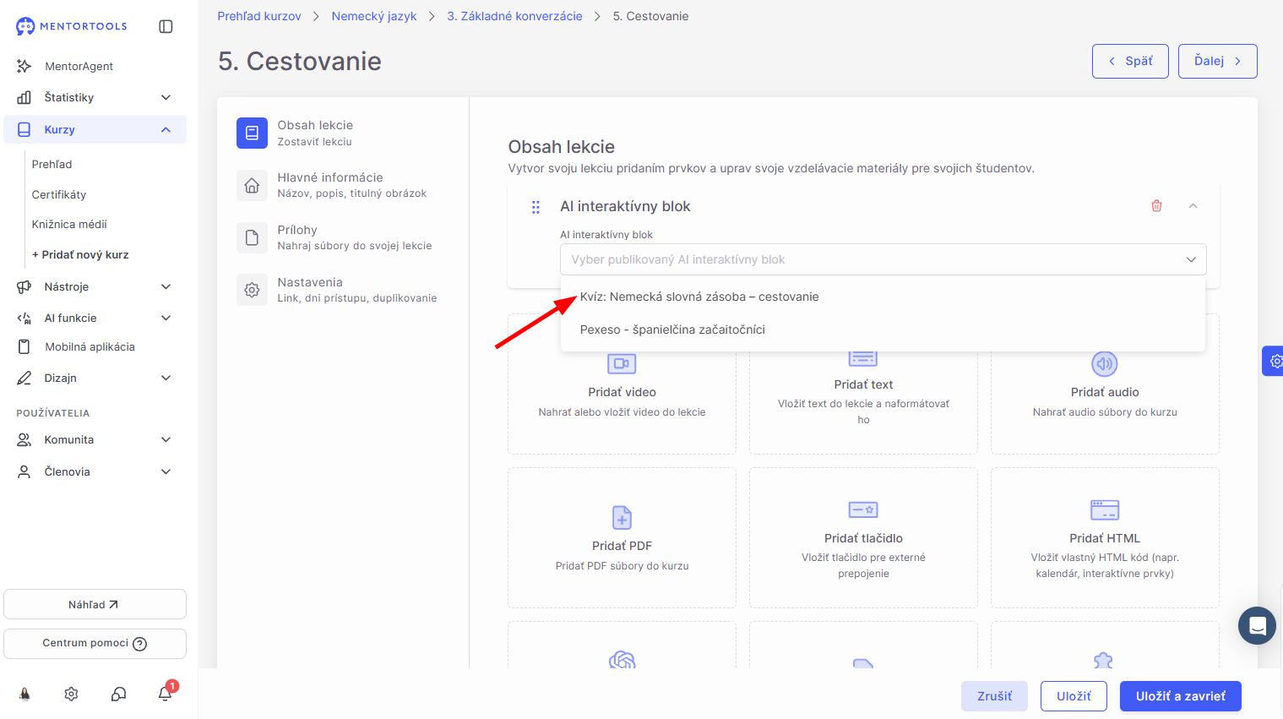The width and height of the screenshot is (1283, 719).
Task: Grab the drag handle of the AI interaktívny blok
Action: 535,207
